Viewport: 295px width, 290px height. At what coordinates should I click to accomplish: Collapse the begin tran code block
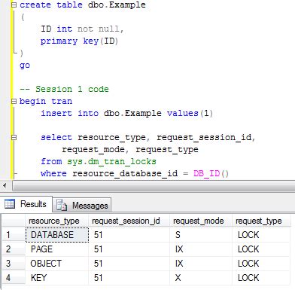[14, 102]
